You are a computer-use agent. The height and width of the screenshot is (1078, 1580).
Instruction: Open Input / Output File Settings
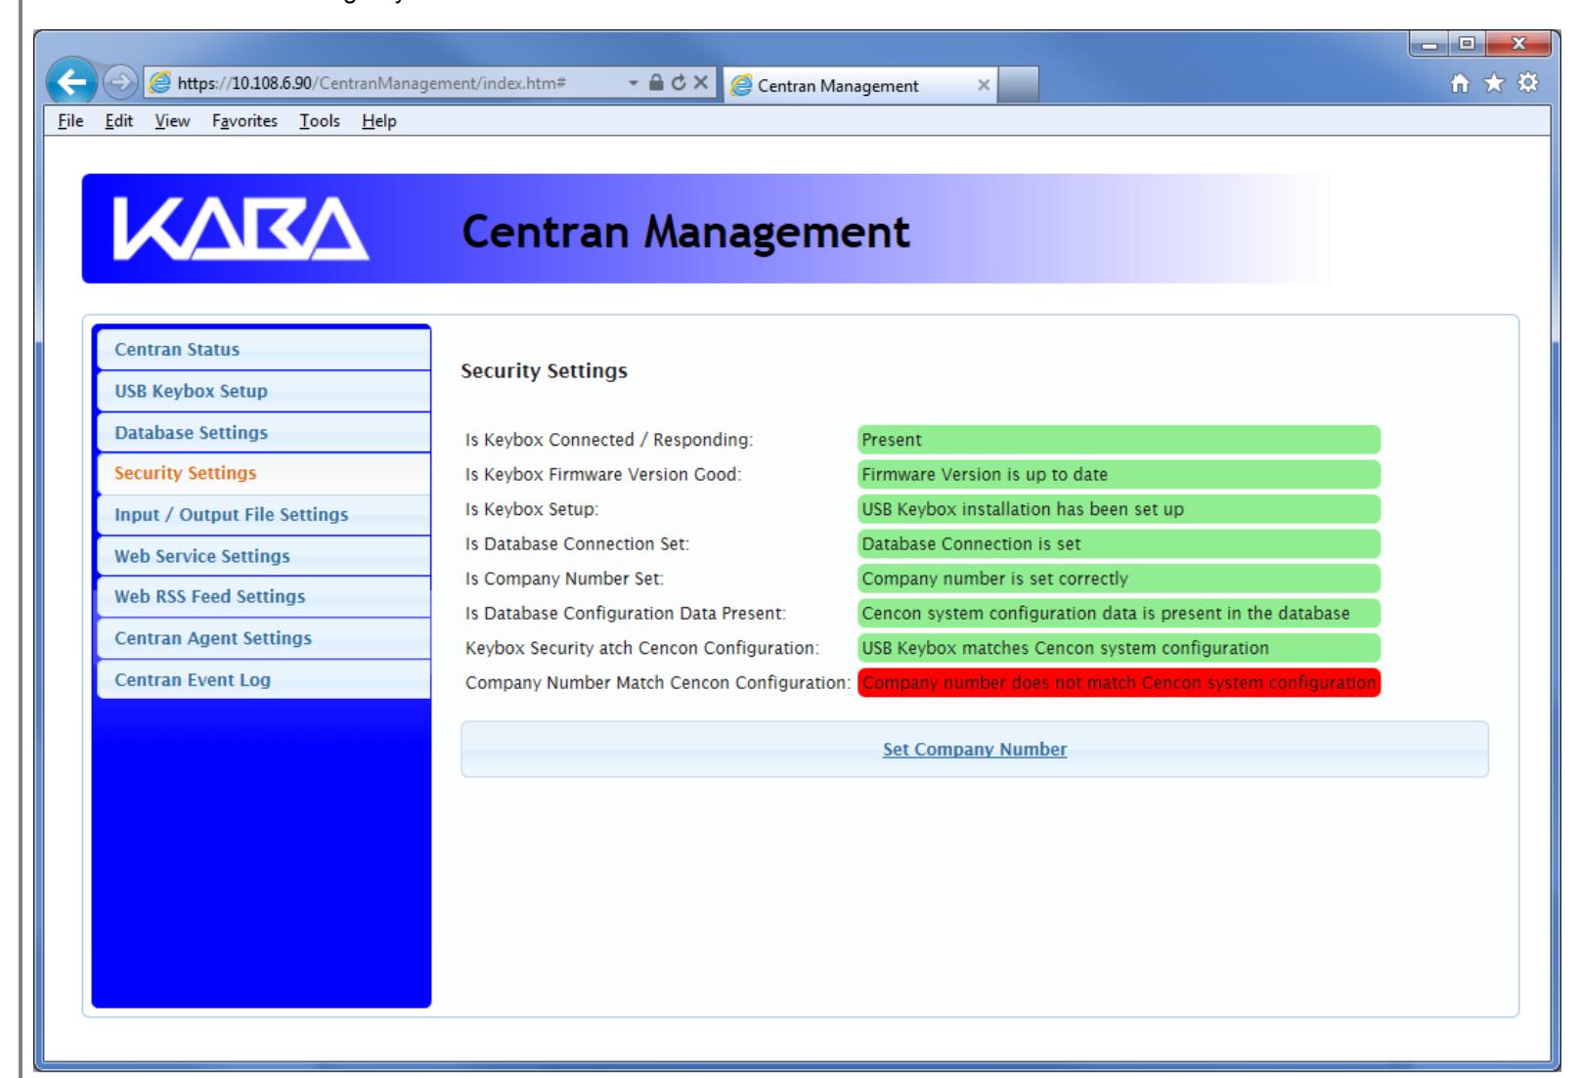(x=262, y=514)
